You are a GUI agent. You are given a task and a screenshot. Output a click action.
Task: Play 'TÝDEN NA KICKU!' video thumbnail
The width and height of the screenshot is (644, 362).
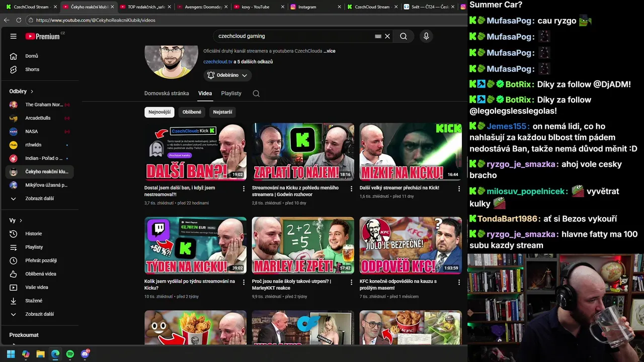tap(195, 245)
